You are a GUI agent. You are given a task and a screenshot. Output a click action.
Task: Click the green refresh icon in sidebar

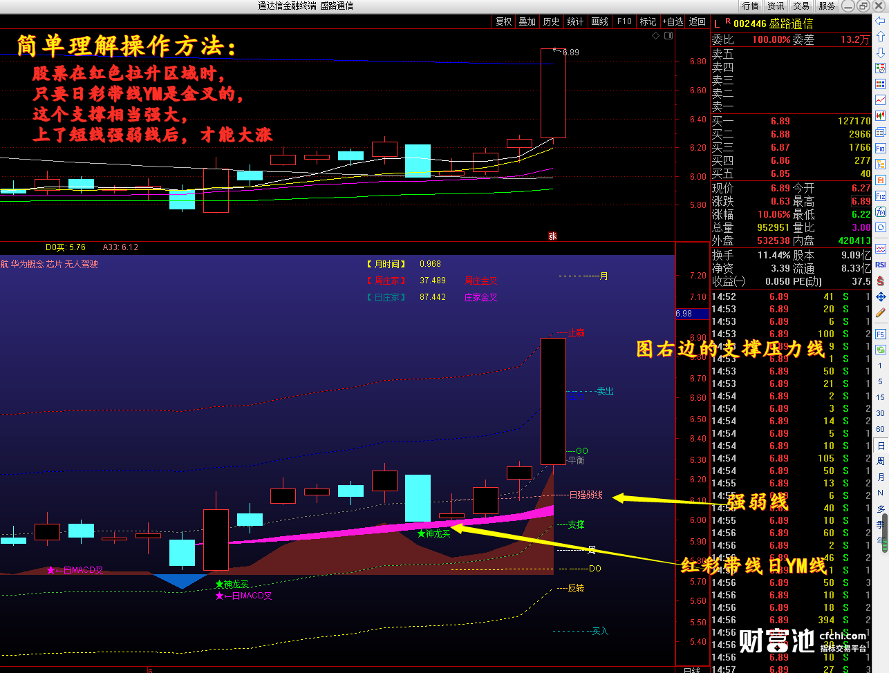880,349
